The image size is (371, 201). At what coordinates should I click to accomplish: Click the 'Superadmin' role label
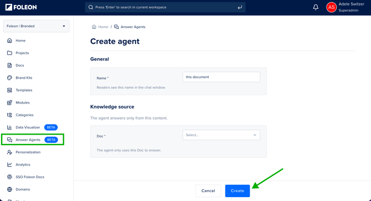coord(348,11)
